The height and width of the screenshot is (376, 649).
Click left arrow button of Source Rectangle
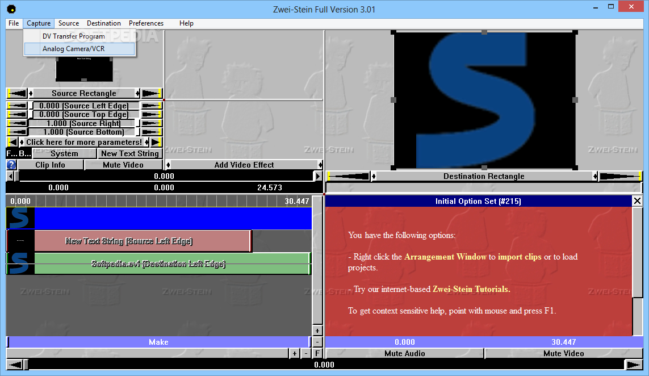click(x=18, y=93)
